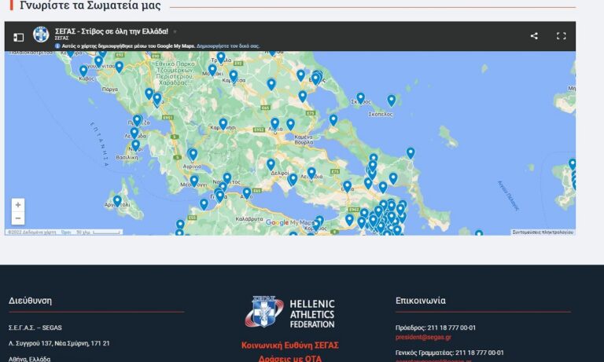Open the 'Όροι' terms link on map
604x362 pixels.
66,232
